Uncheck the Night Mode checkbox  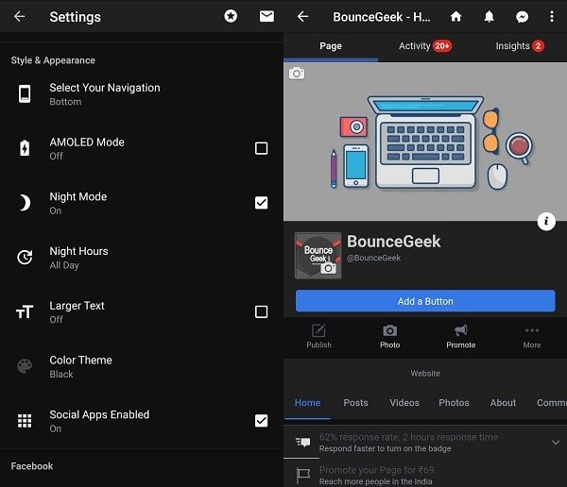click(261, 203)
